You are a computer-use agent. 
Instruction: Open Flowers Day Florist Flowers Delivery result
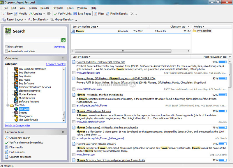[96, 144]
